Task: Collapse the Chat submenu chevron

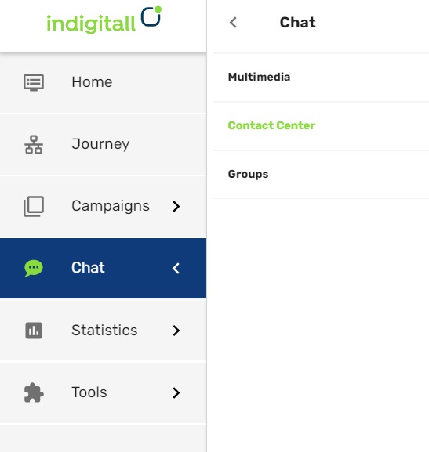Action: [176, 269]
